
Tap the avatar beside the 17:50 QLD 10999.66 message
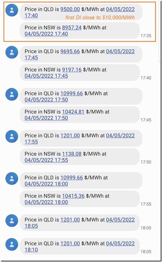(x=12, y=94)
